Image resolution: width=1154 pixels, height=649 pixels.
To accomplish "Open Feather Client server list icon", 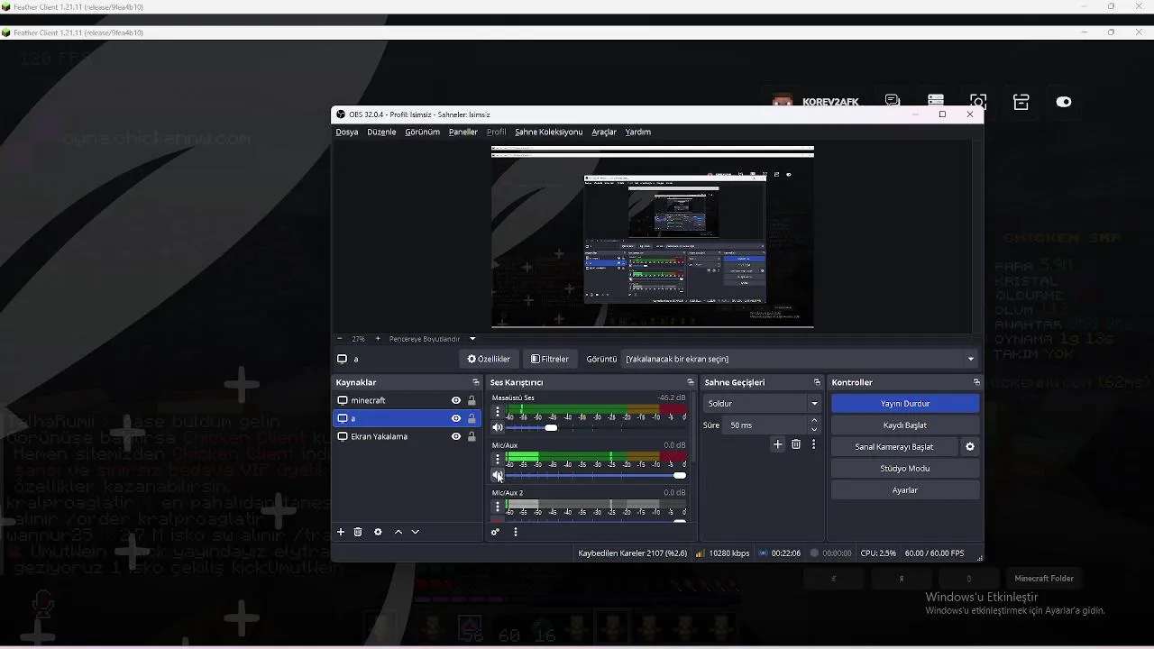I will [936, 102].
